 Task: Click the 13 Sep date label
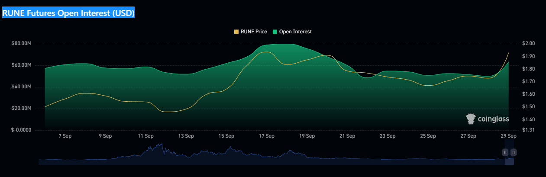[x=186, y=136]
